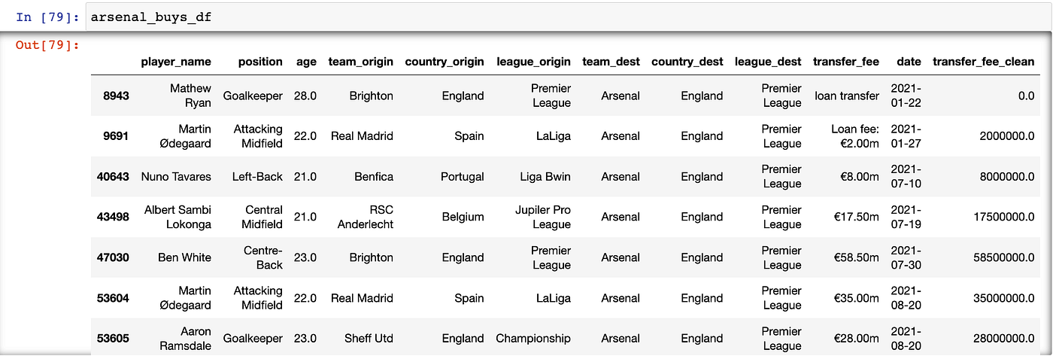
Task: Click row index 40643
Action: tap(113, 177)
